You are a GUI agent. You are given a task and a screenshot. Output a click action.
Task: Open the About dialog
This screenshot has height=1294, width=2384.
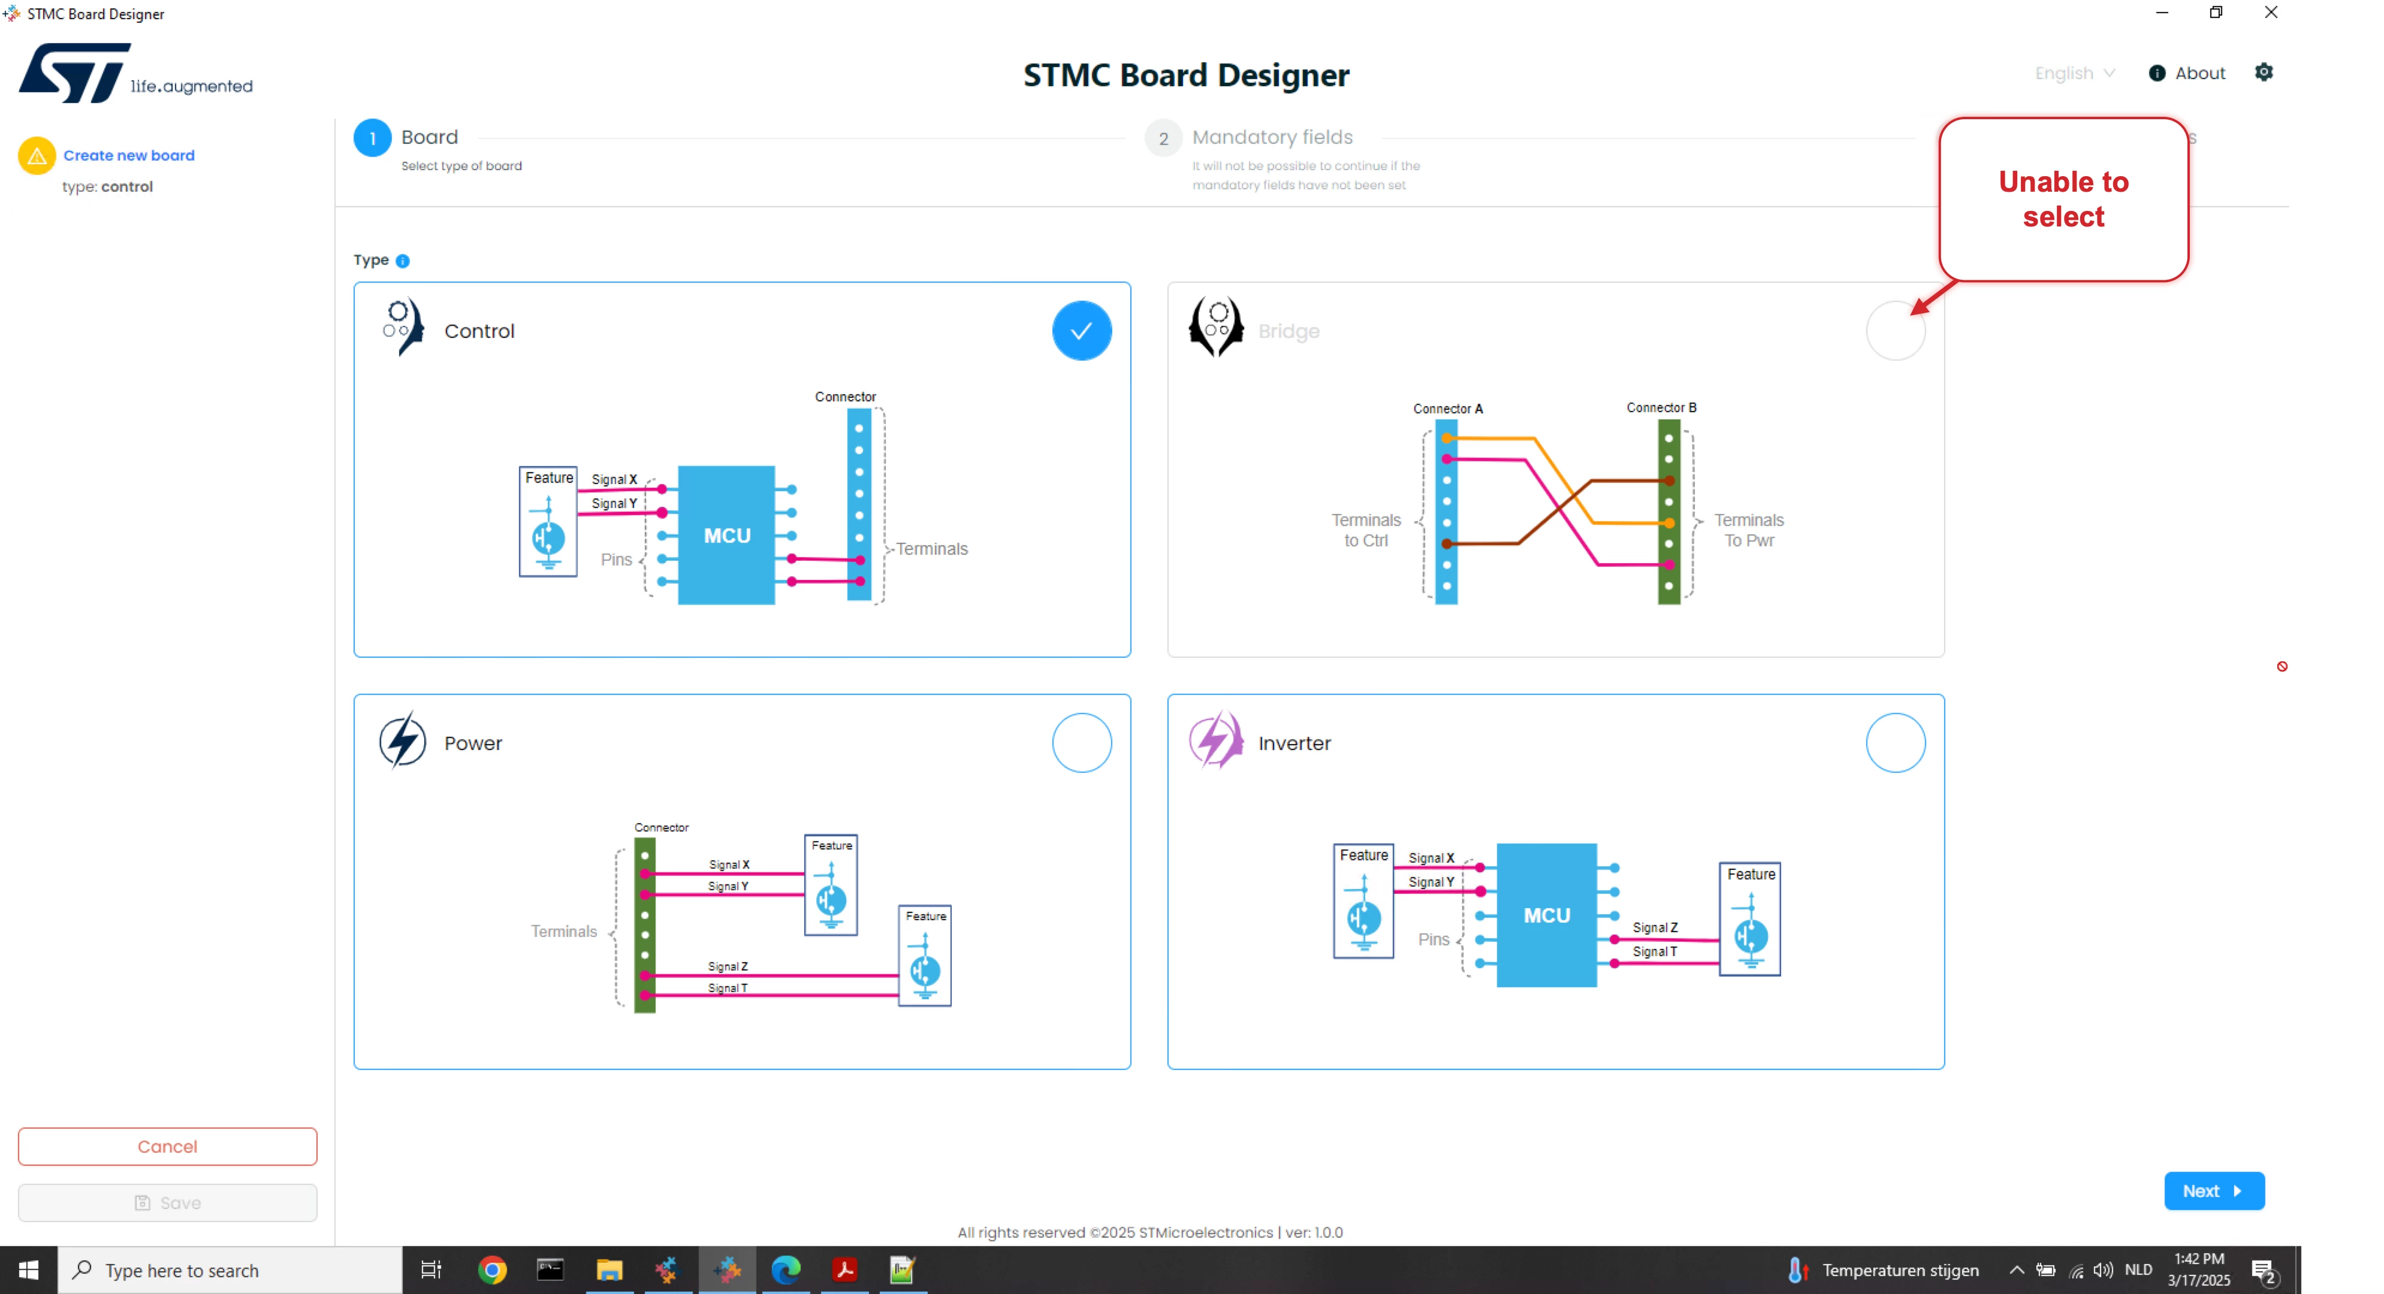coord(2187,73)
